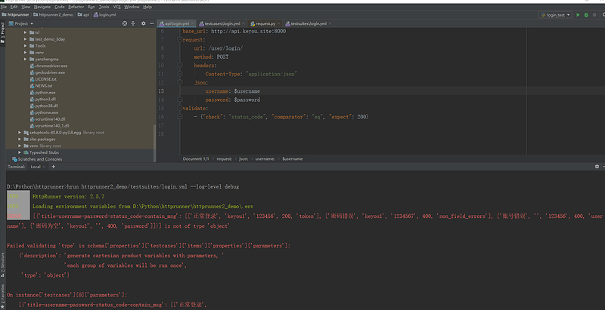The height and width of the screenshot is (310, 605).
Task: Open the Navigate menu
Action: (42, 7)
